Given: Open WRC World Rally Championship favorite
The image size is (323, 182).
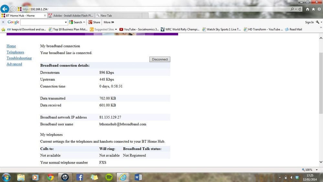Looking at the screenshot, I should click(180, 29).
